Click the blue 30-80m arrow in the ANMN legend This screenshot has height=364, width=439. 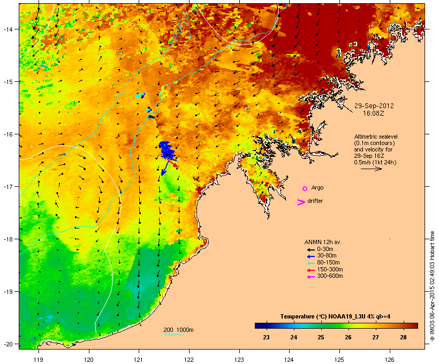tap(311, 256)
